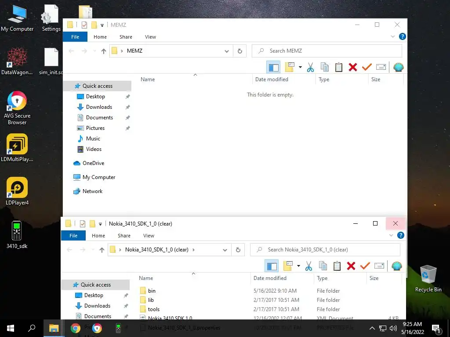Image resolution: width=450 pixels, height=337 pixels.
Task: Expand ribbon chevron in MEMZ window
Action: [392, 36]
